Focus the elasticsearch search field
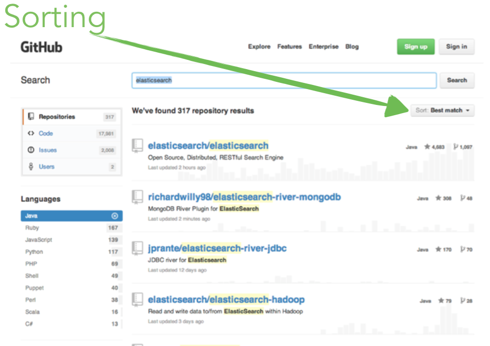The width and height of the screenshot is (490, 346). tap(284, 80)
